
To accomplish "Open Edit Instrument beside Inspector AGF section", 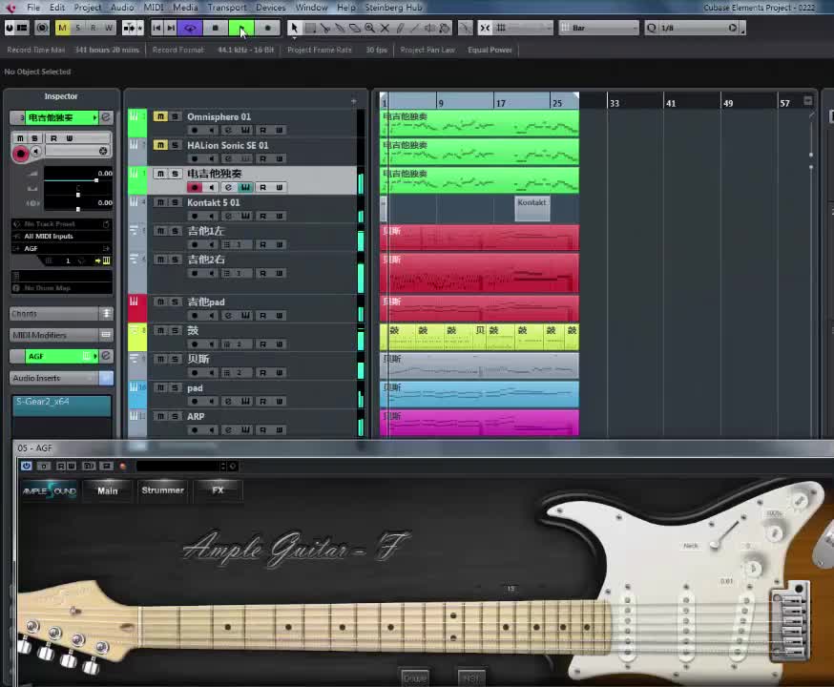I will pos(106,356).
